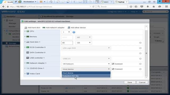Image resolution: width=170 pixels, height=95 pixels.
Task: Open the memory MB unit dropdown
Action: (x=84, y=37)
